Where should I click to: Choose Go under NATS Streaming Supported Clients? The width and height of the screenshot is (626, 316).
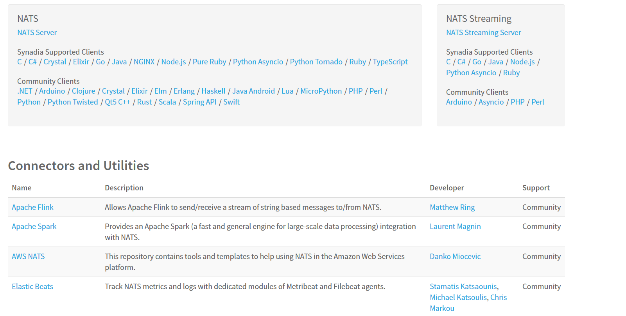pyautogui.click(x=477, y=62)
